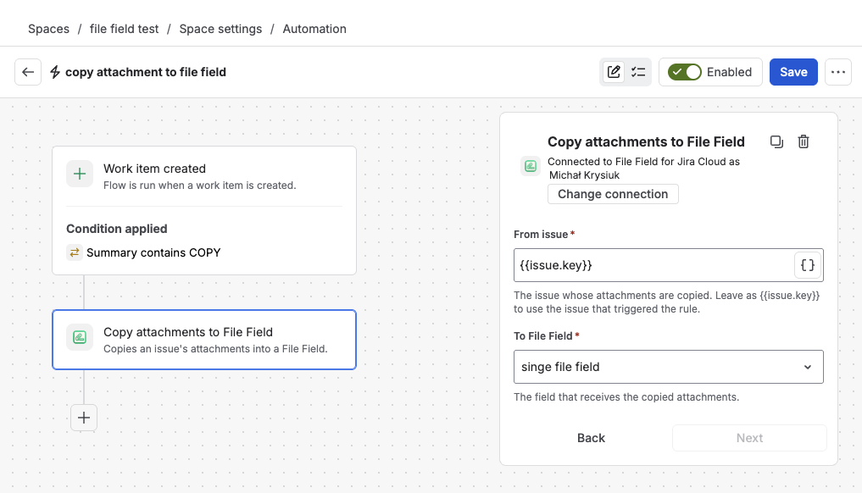This screenshot has width=862, height=493.
Task: Click rule name copy attachment to file field
Action: click(146, 72)
